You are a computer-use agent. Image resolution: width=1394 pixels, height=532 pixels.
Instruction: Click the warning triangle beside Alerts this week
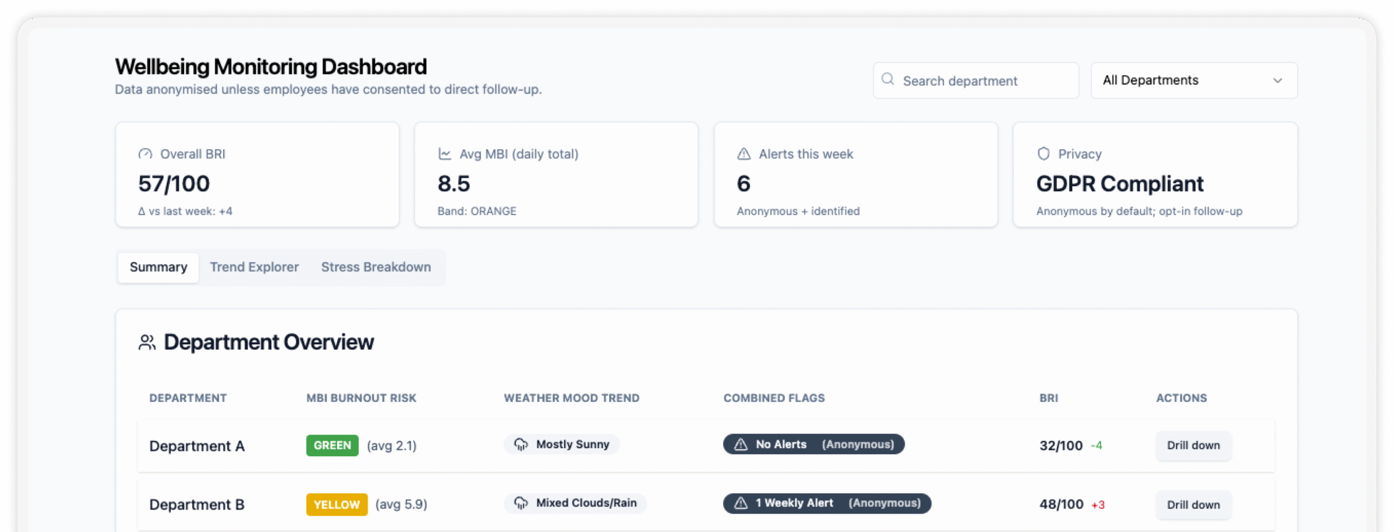(x=743, y=154)
